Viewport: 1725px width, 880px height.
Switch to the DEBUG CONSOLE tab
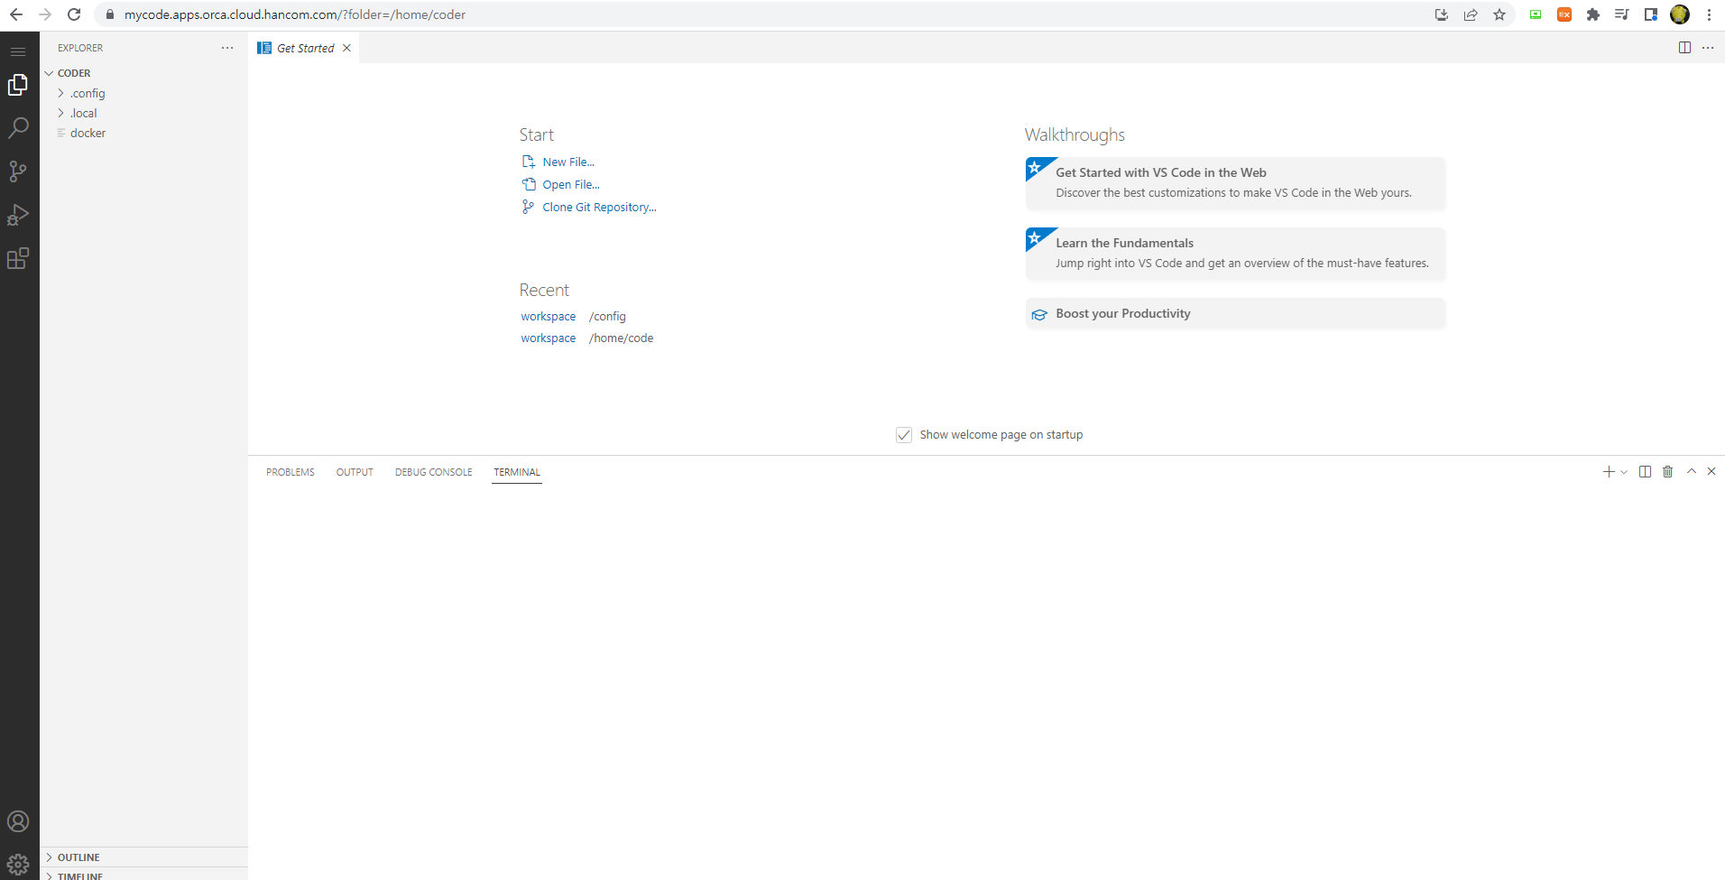[x=434, y=472]
